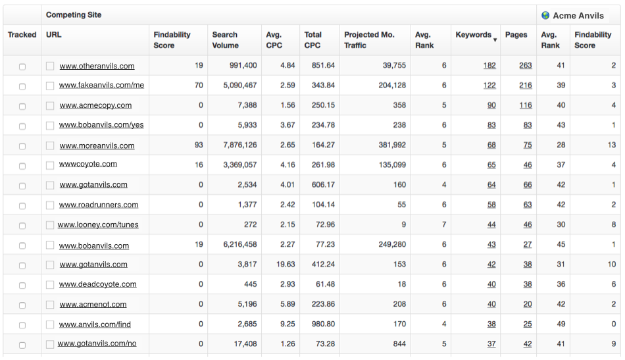This screenshot has width=625, height=360.
Task: Enable tracking for the www.acmecopy.com row
Action: 22,106
